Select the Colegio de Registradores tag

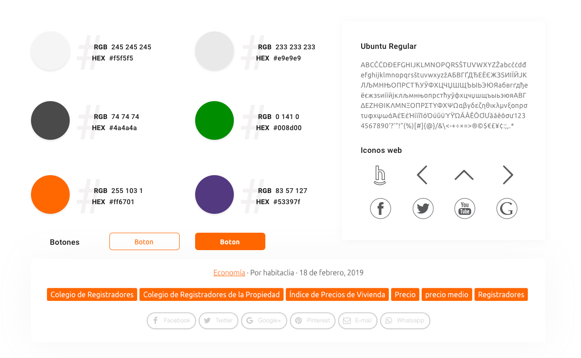pyautogui.click(x=92, y=295)
